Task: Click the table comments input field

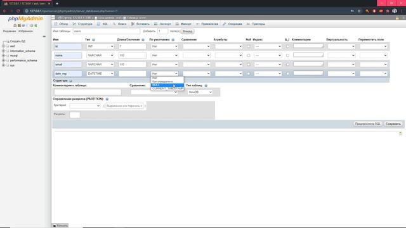Action: tap(88, 92)
